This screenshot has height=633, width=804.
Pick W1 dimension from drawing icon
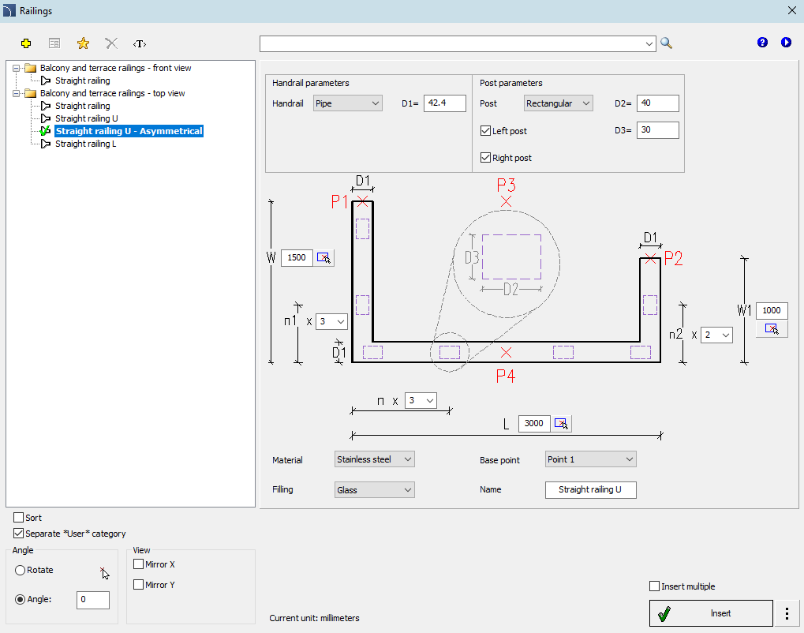click(x=772, y=328)
